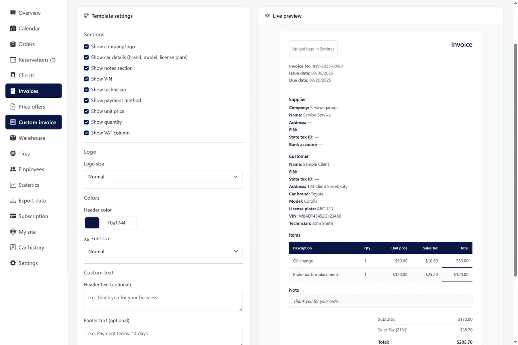Click the Overview sidebar icon

click(x=13, y=13)
